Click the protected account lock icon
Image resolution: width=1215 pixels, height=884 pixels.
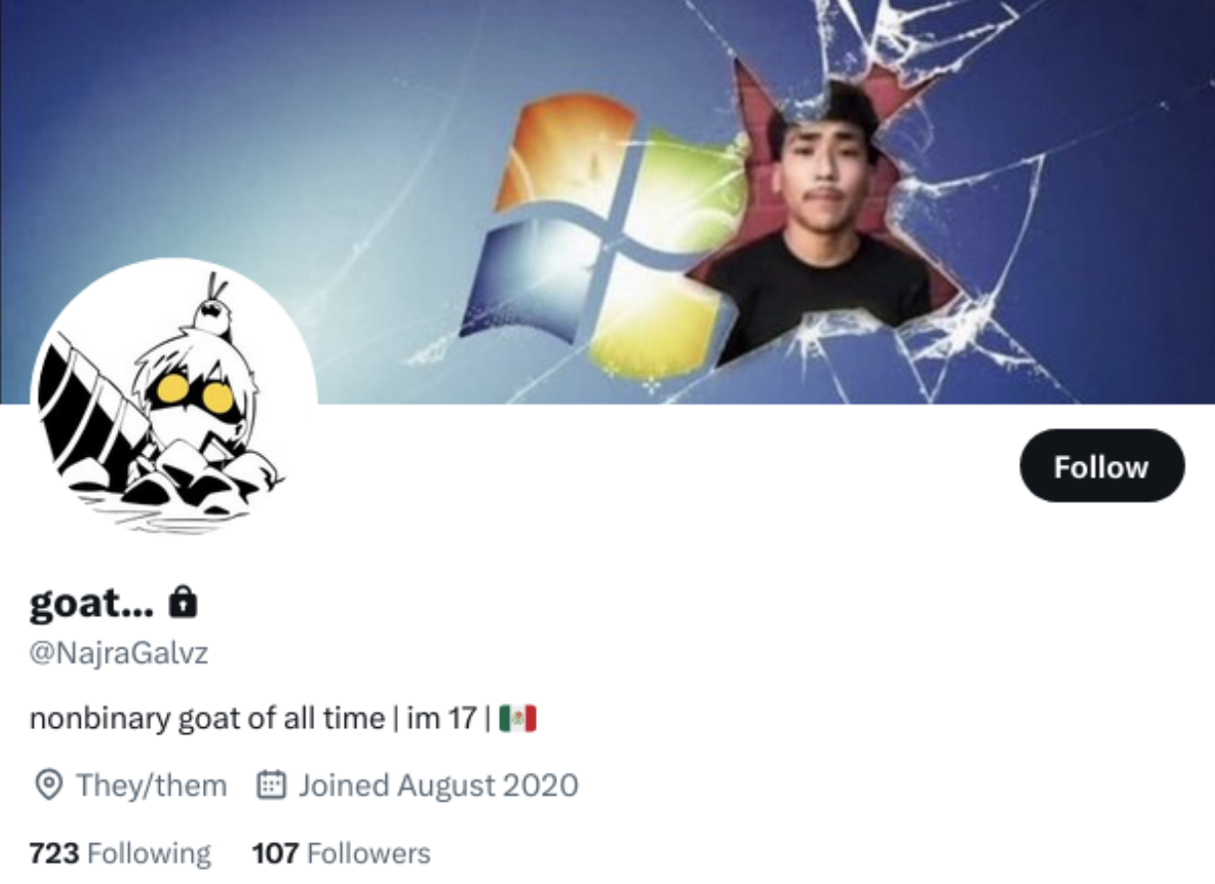(x=183, y=601)
